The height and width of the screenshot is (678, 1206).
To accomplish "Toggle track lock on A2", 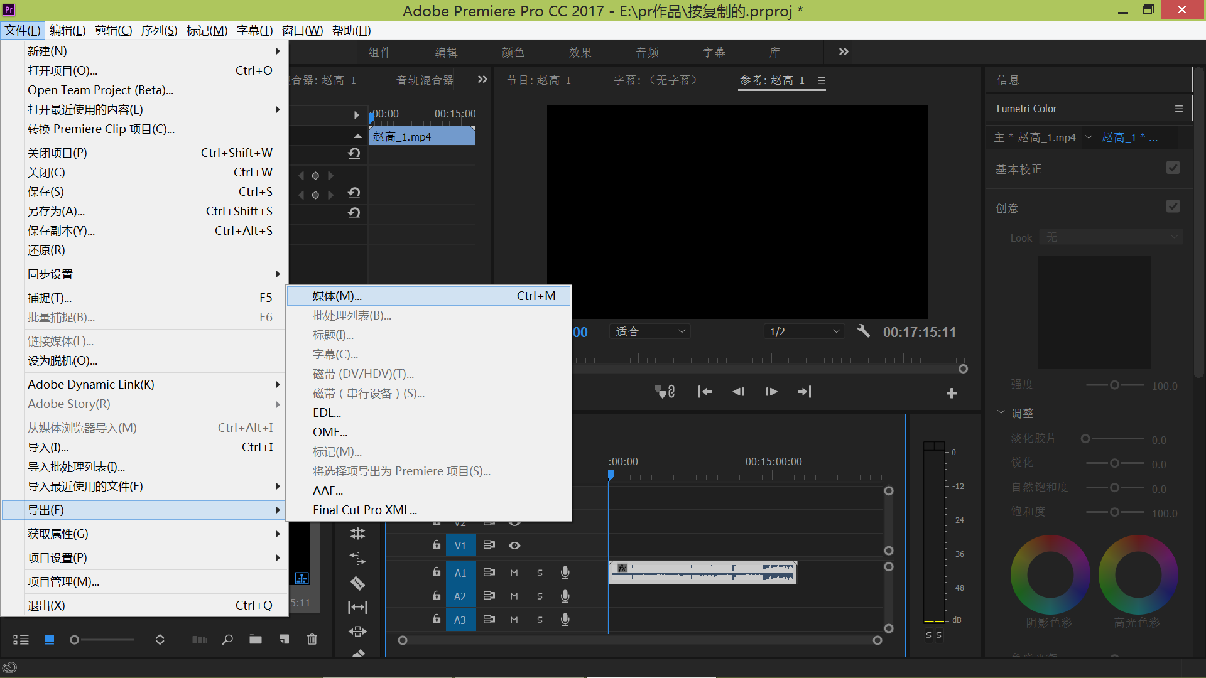I will coord(437,595).
